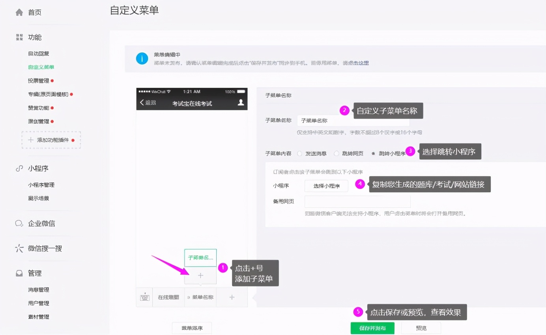Open the 专辑/页面模板 sidebar item
Viewport: 546px width, 335px height.
click(48, 94)
